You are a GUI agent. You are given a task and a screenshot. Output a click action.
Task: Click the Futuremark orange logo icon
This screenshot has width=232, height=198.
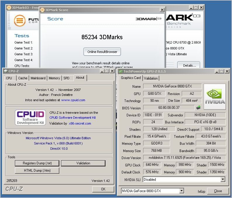pyautogui.click(x=20, y=21)
